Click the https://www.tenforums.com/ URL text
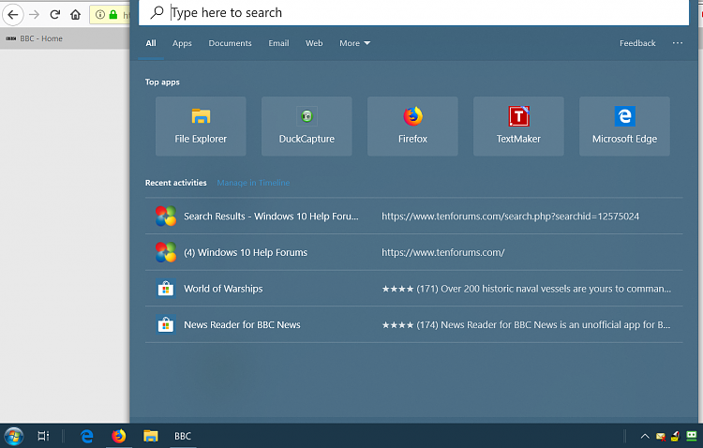This screenshot has width=703, height=448. (443, 252)
